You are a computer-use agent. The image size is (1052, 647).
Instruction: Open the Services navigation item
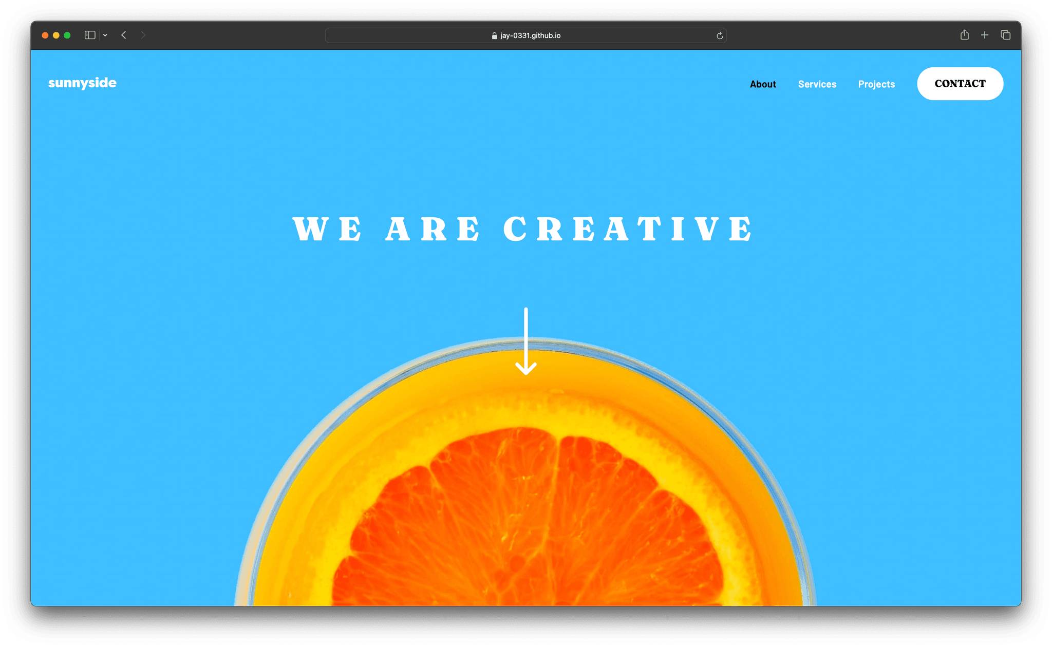click(x=817, y=84)
